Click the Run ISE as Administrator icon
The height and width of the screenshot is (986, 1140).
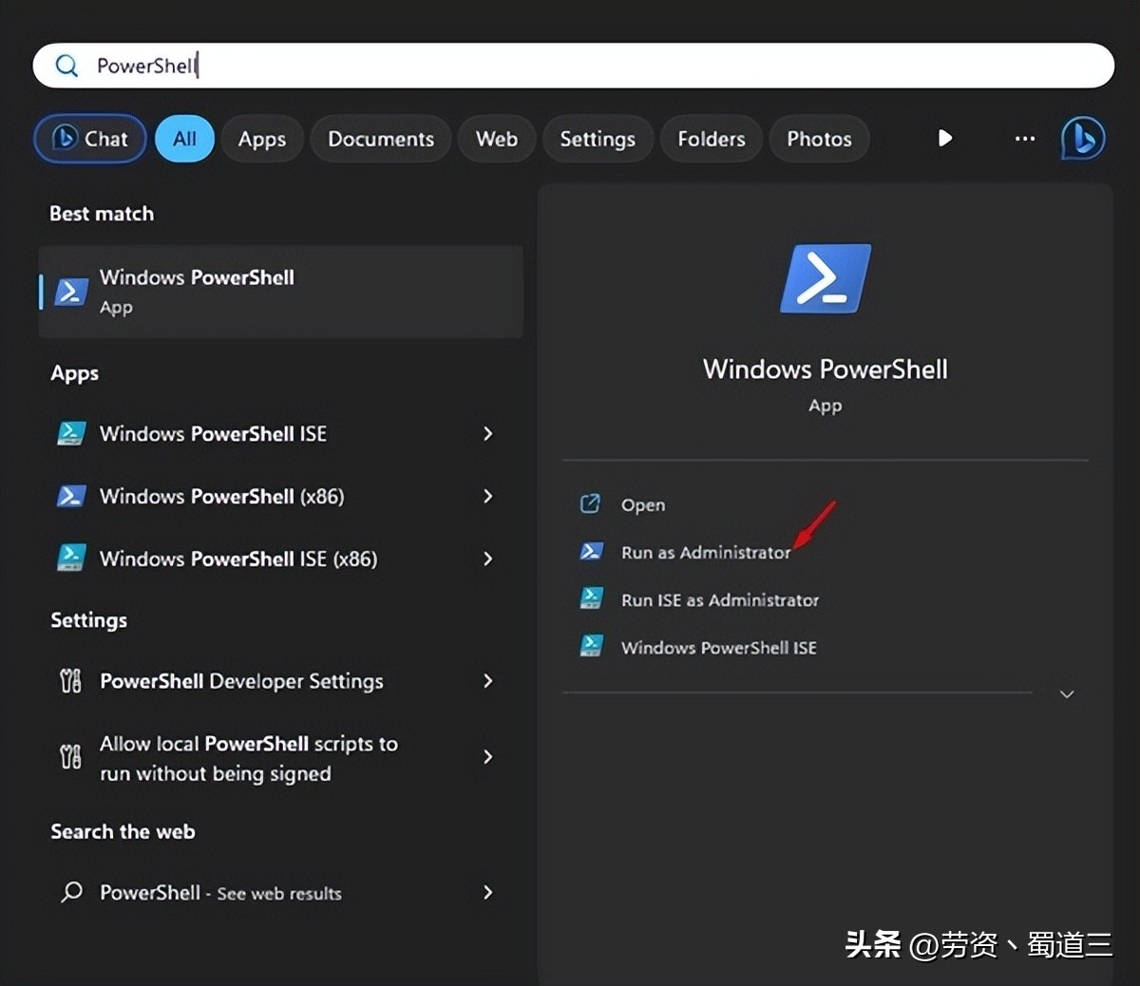pos(591,598)
